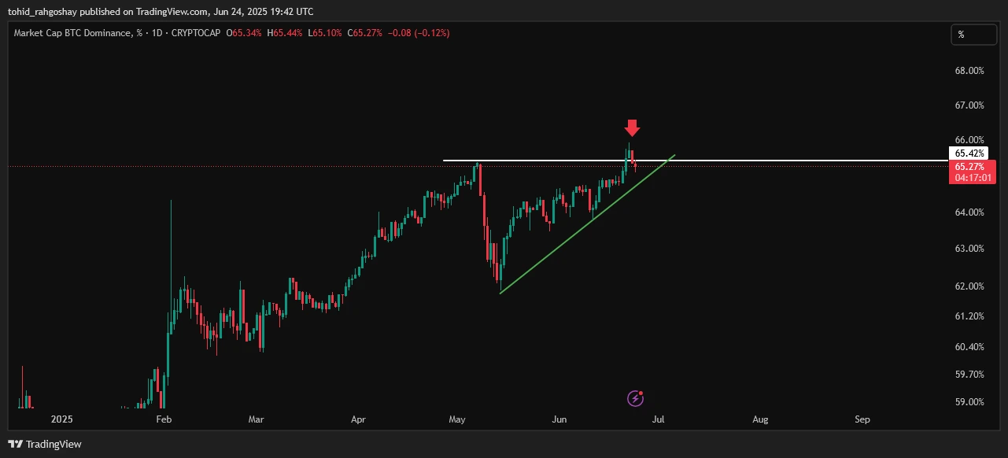Click the Aug label on time axis
This screenshot has width=1008, height=458.
coord(760,419)
